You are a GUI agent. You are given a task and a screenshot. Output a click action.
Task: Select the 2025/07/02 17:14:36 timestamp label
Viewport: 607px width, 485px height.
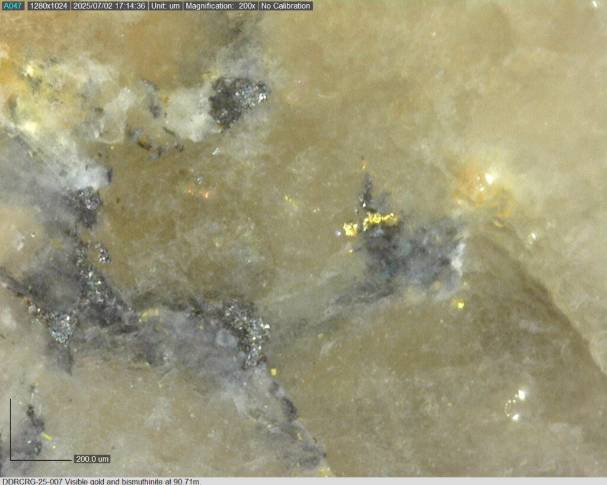coord(109,6)
